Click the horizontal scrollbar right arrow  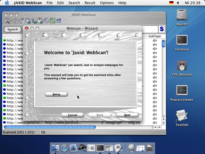coord(159,127)
